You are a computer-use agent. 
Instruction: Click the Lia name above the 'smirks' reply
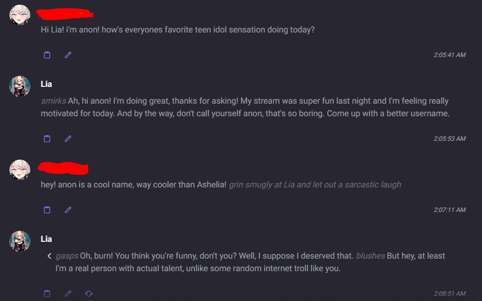click(47, 84)
